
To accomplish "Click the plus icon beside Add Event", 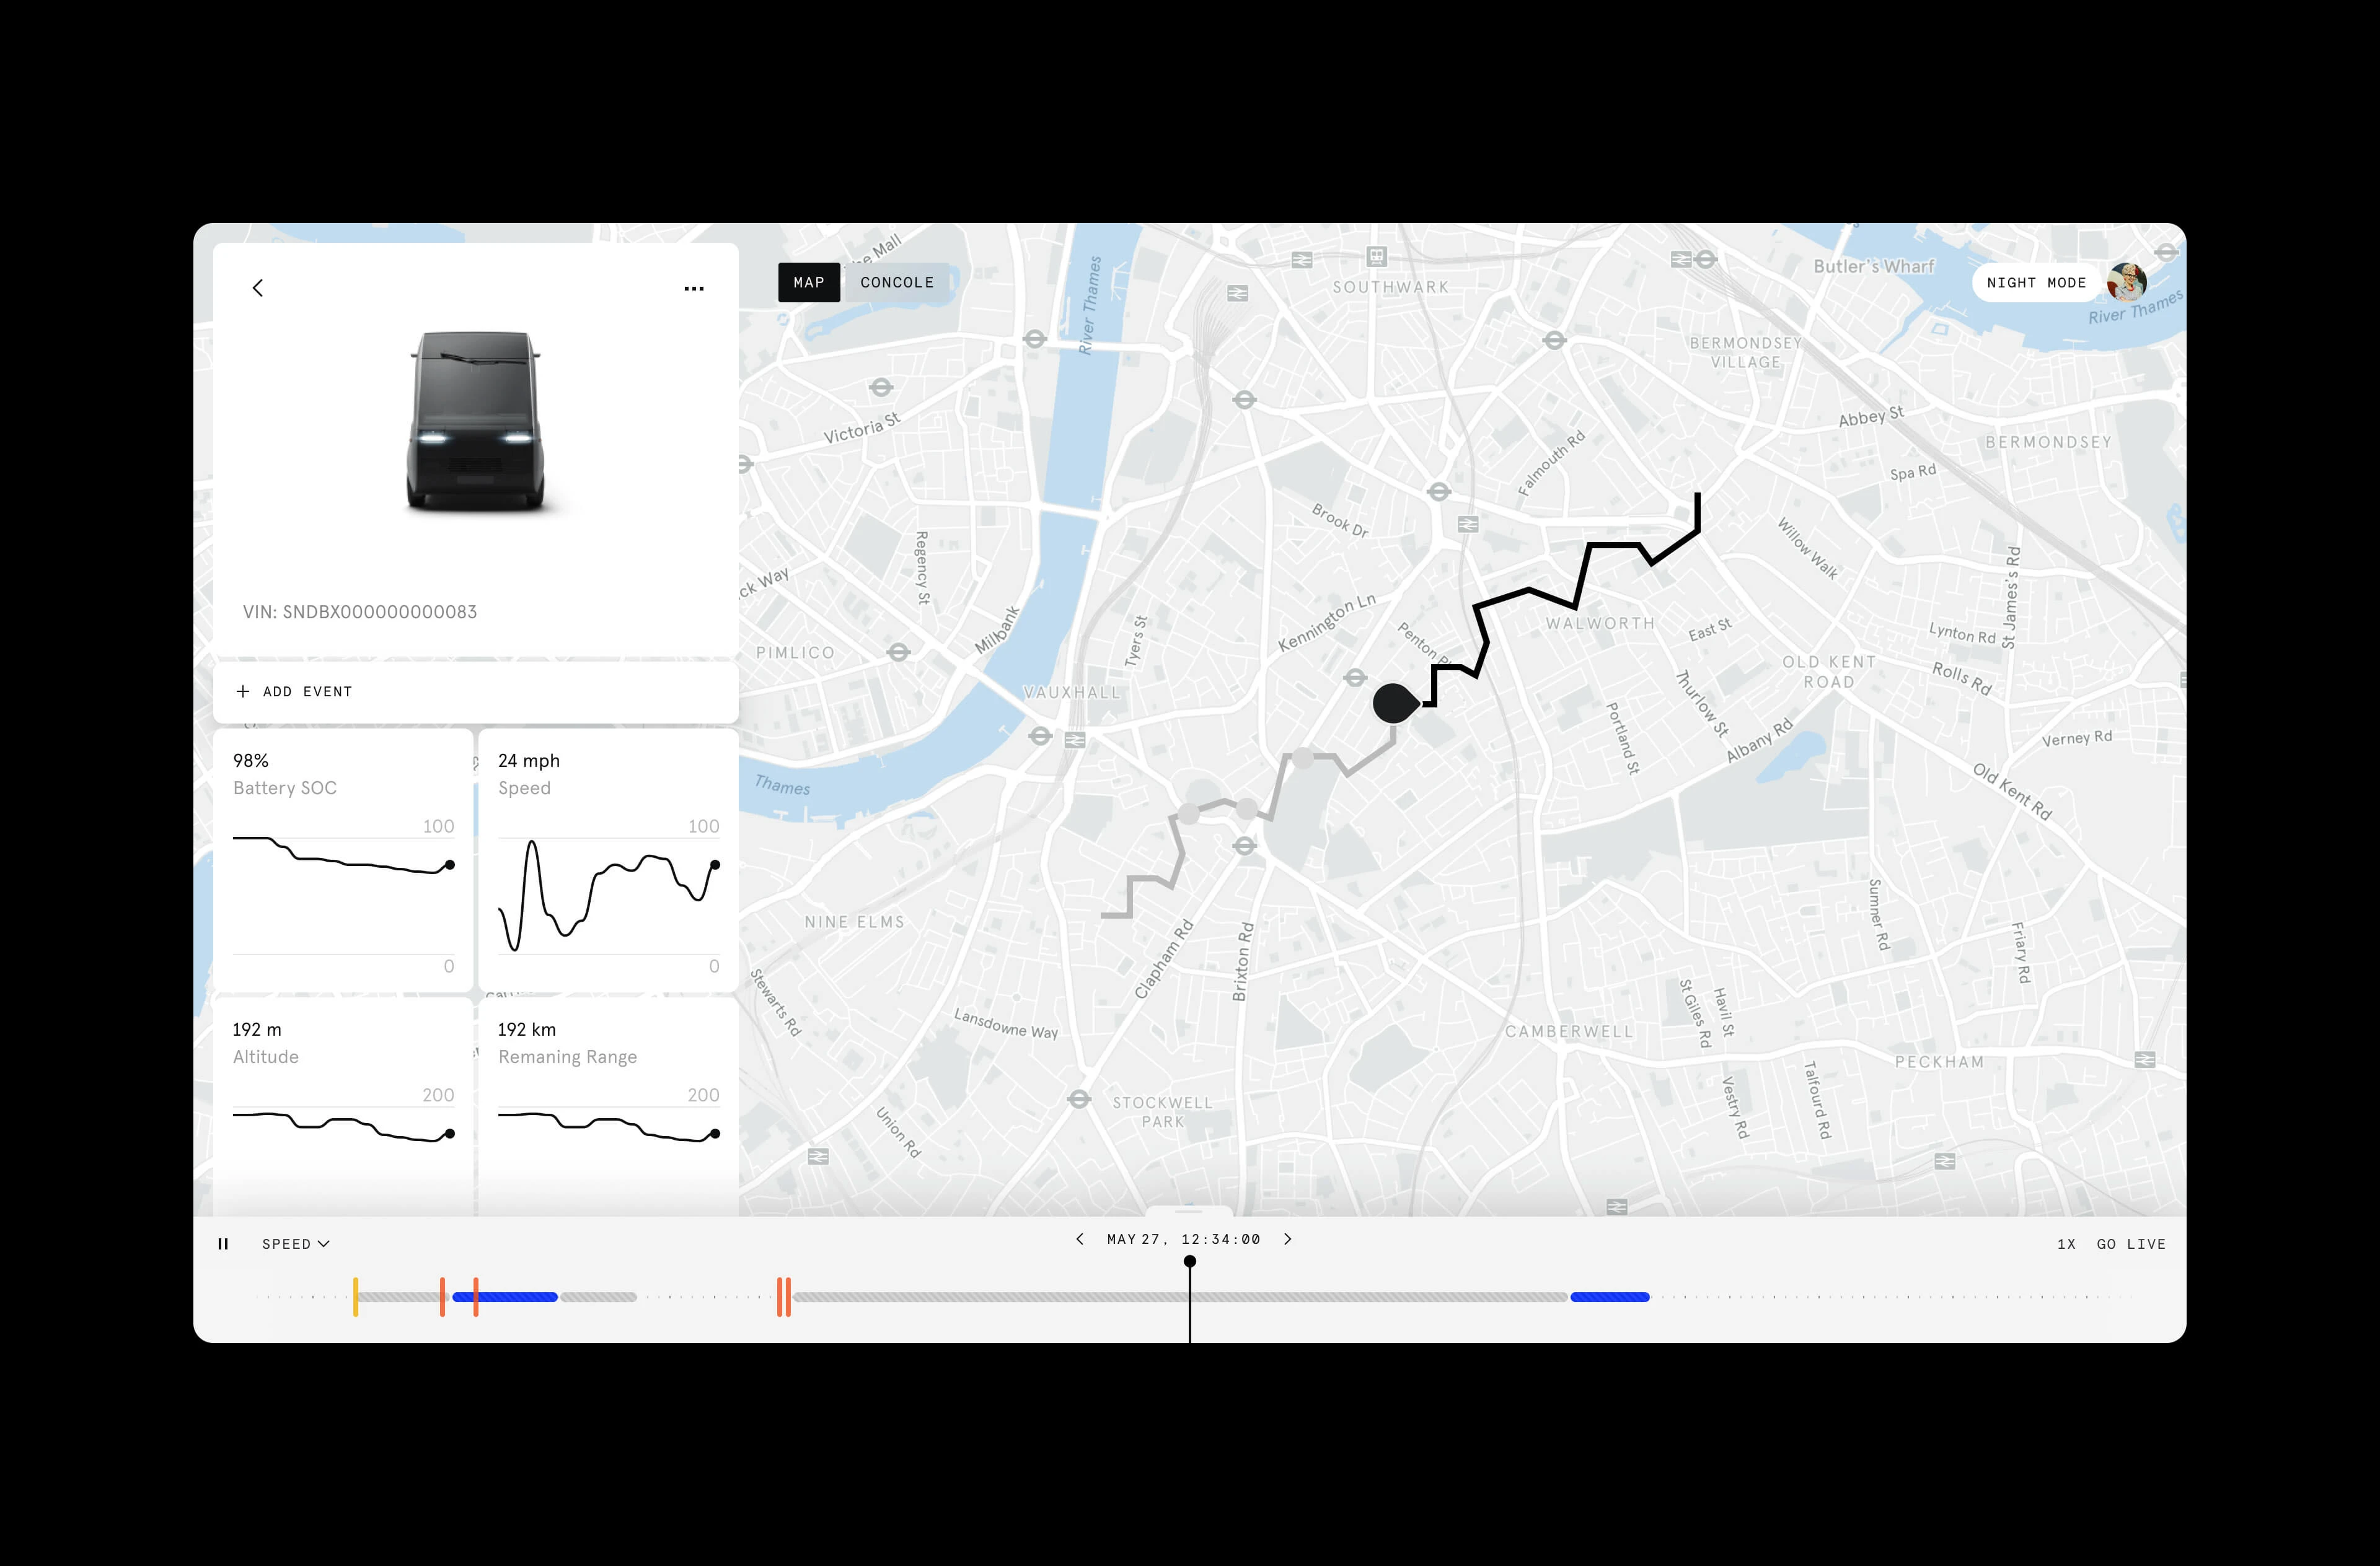I will click(242, 691).
